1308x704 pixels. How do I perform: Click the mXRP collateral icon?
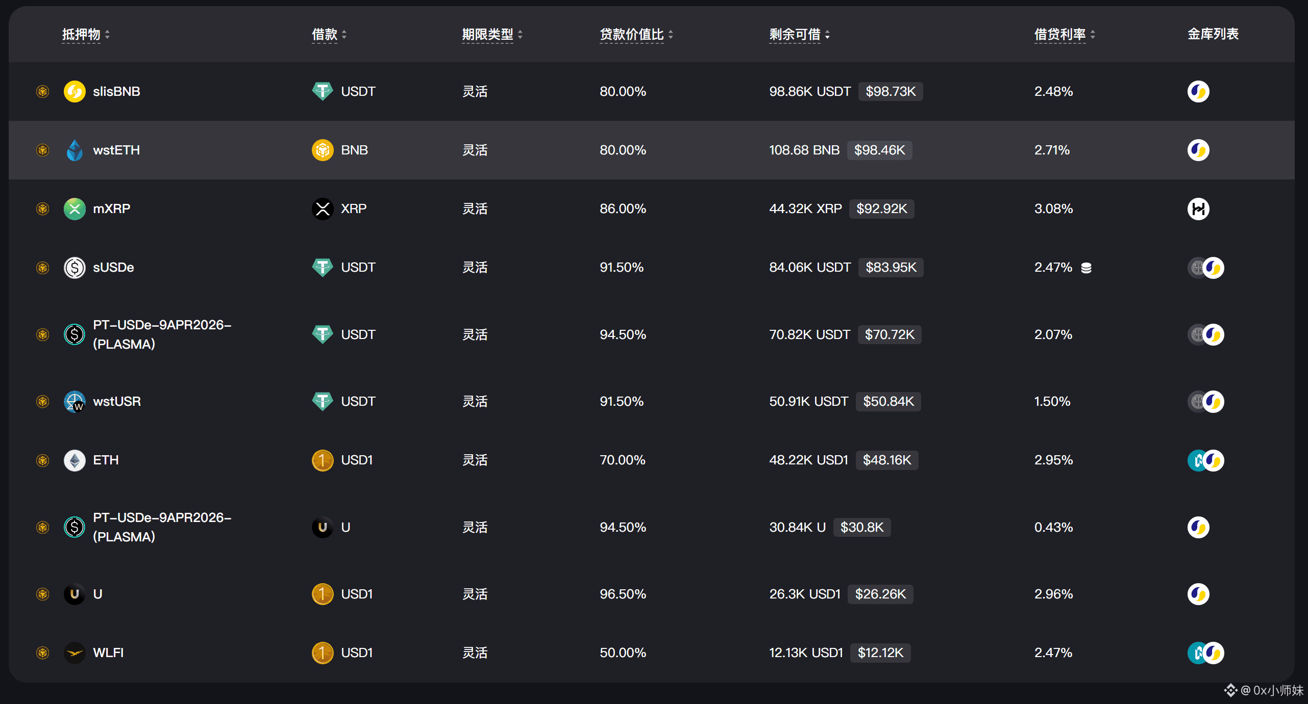point(75,209)
